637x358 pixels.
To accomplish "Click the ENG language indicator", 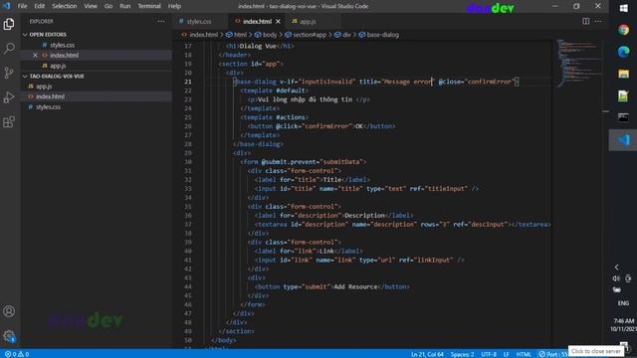I will pyautogui.click(x=623, y=303).
